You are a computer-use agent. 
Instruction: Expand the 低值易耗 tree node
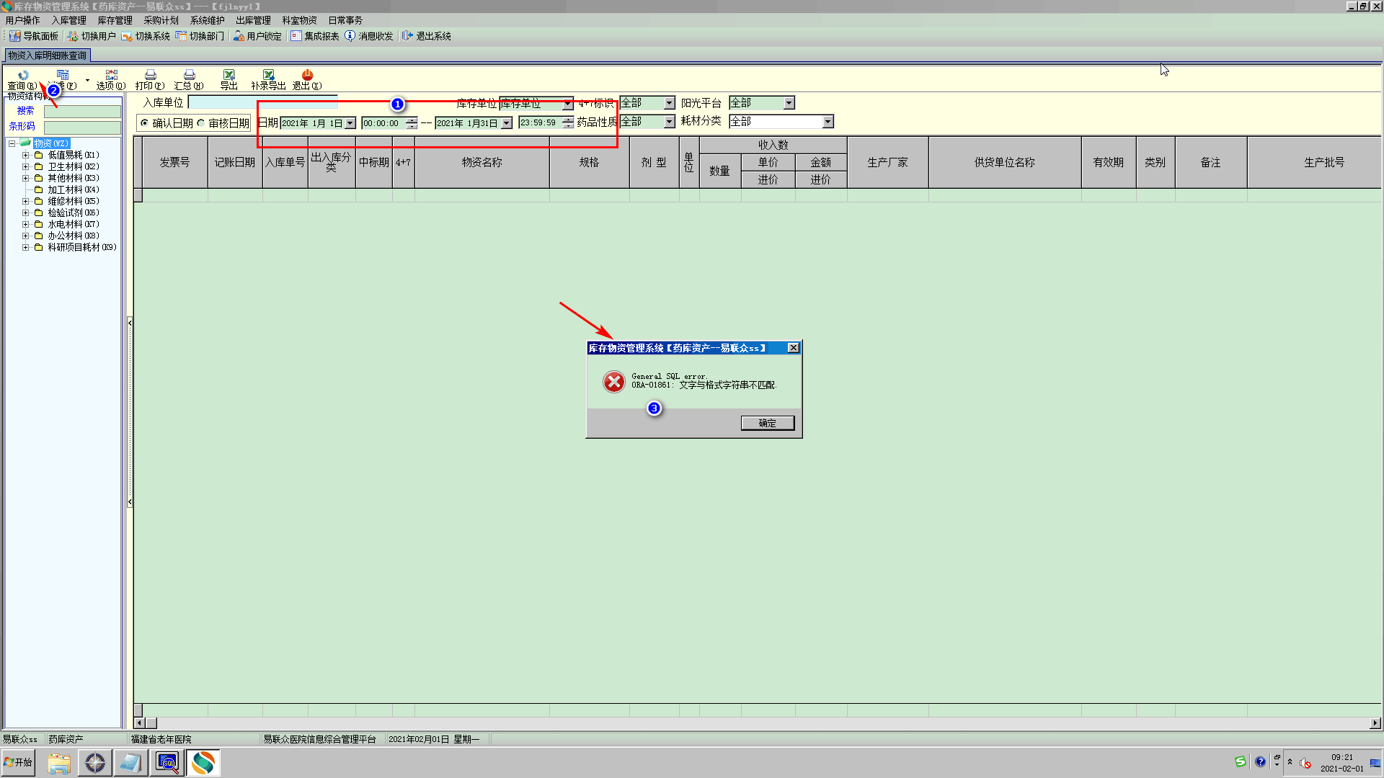click(x=26, y=155)
